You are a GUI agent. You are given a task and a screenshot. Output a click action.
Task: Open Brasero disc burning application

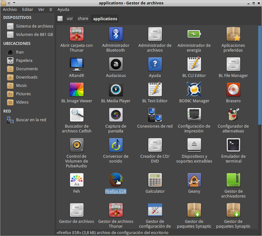233,90
